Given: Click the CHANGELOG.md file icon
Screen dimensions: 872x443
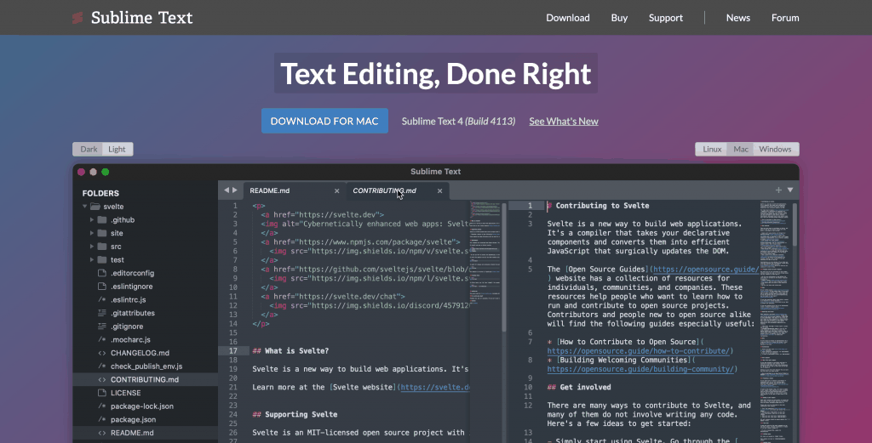Looking at the screenshot, I should click(x=102, y=353).
